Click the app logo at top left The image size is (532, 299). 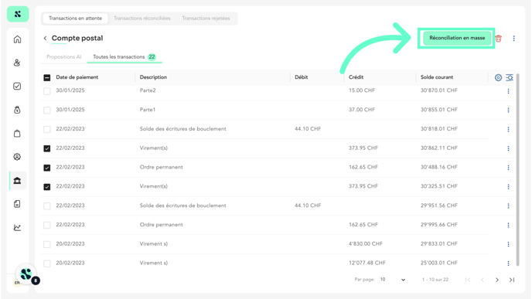tap(18, 14)
